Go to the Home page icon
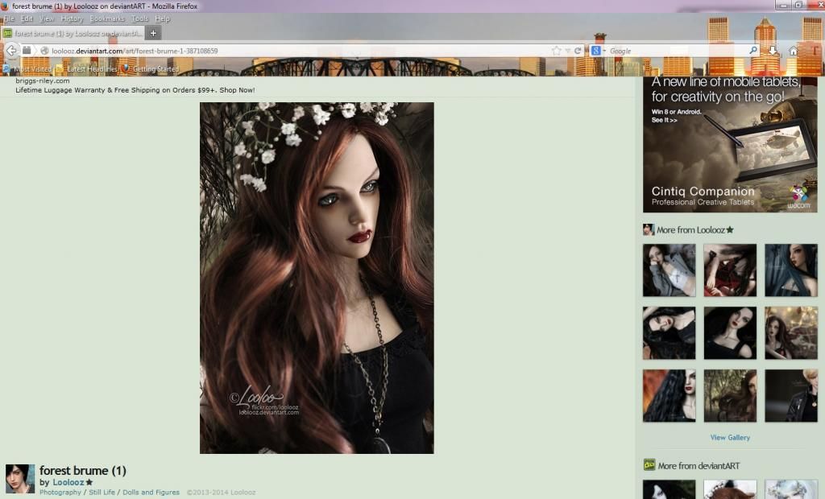 pyautogui.click(x=794, y=51)
